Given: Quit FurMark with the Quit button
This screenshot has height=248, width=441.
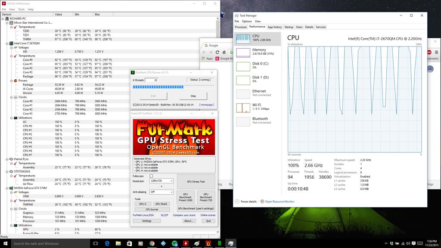Looking at the screenshot, I should coord(208,221).
